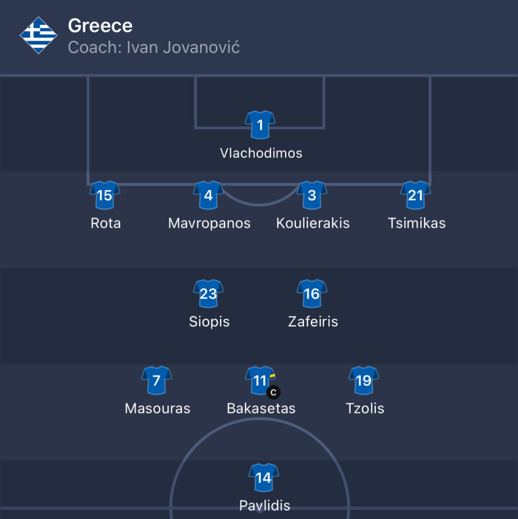Image resolution: width=518 pixels, height=519 pixels.
Task: Click the Mavropanos player name text
Action: (209, 224)
